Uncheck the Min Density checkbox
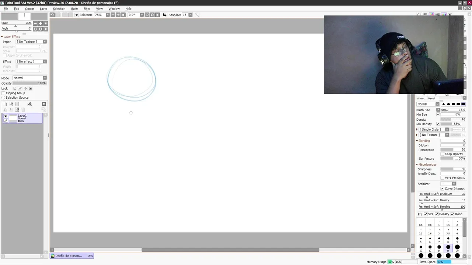Viewport: 472px width, 265px height. [438, 124]
